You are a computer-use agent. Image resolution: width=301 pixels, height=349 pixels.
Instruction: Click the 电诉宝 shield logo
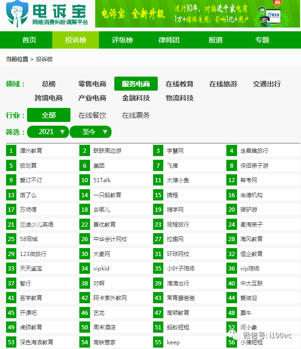point(18,15)
